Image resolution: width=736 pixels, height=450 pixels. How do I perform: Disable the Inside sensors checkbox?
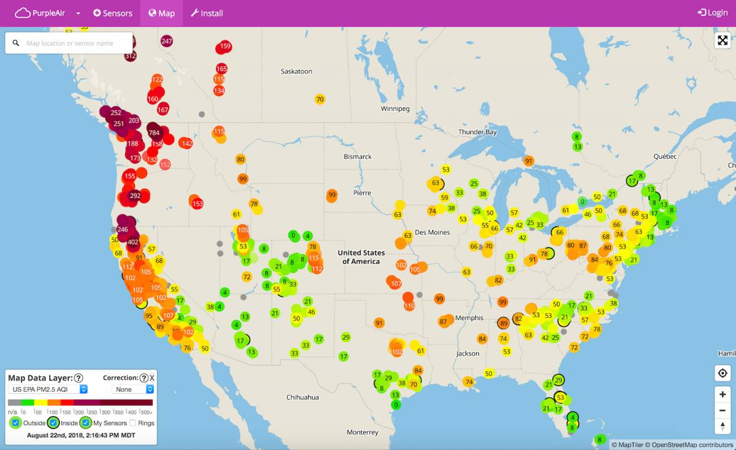tap(53, 422)
